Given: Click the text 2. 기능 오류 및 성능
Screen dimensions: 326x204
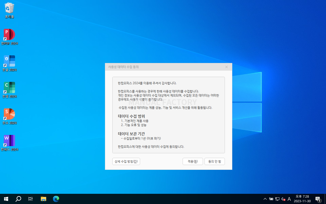Looking at the screenshot, I should coord(134,125).
